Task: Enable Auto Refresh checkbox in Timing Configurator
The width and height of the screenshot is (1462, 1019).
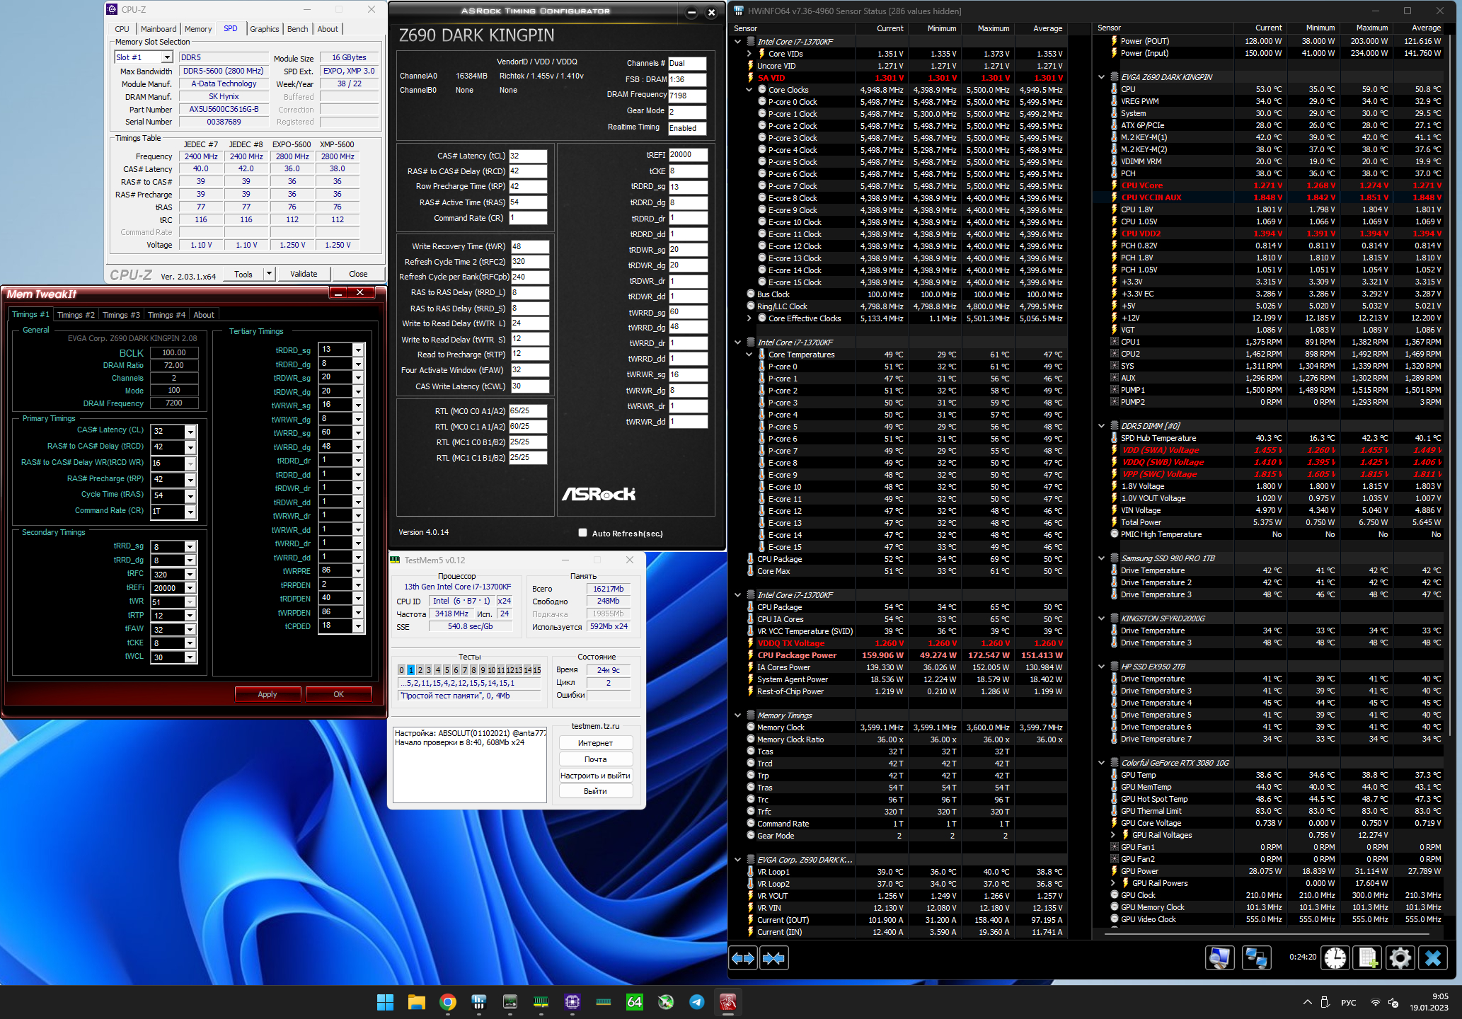Action: (x=582, y=533)
